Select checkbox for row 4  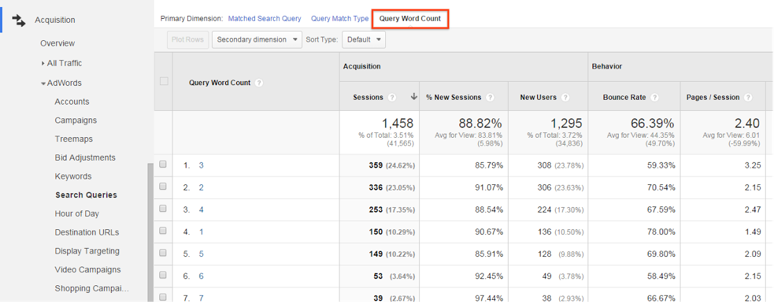pos(164,231)
